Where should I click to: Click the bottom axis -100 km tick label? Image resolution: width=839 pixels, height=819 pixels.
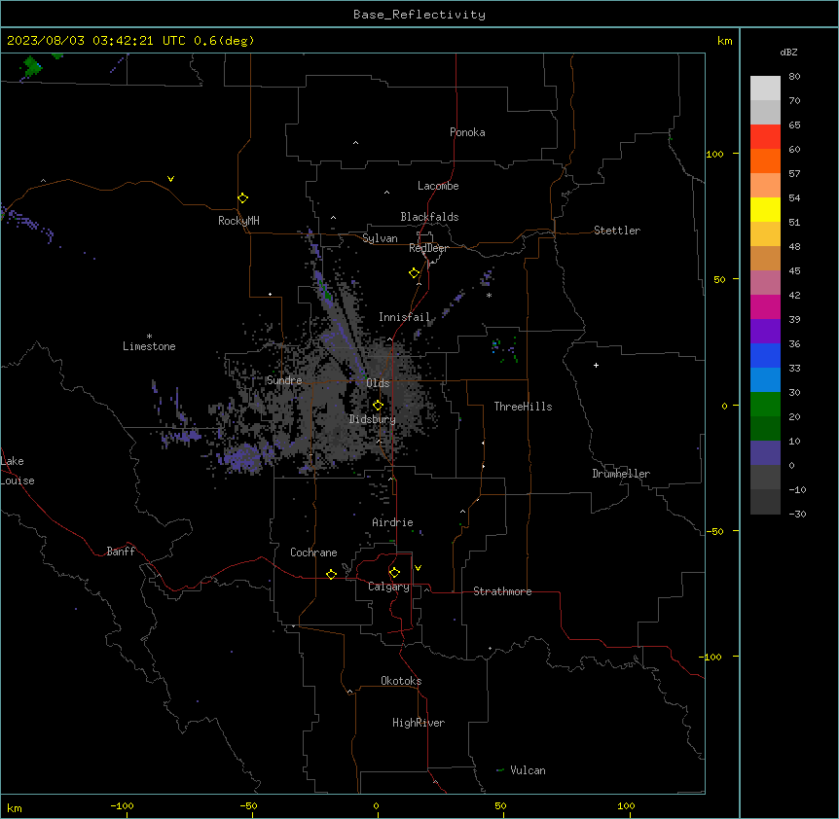click(x=122, y=805)
